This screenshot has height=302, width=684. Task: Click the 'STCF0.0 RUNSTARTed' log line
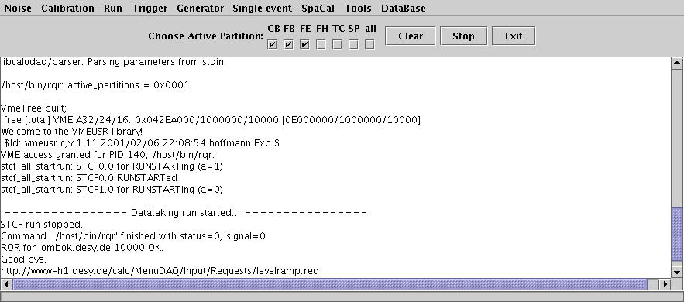[x=89, y=178]
